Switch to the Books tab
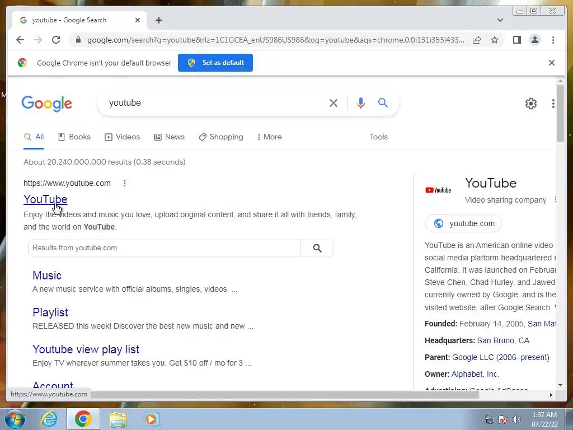The image size is (573, 430). click(x=74, y=137)
